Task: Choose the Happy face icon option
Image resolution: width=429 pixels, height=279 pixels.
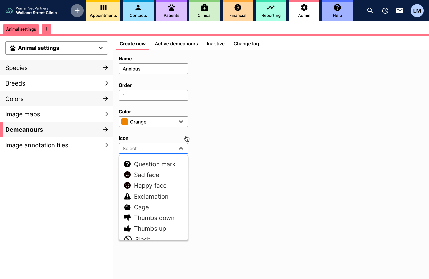Action: (154, 185)
